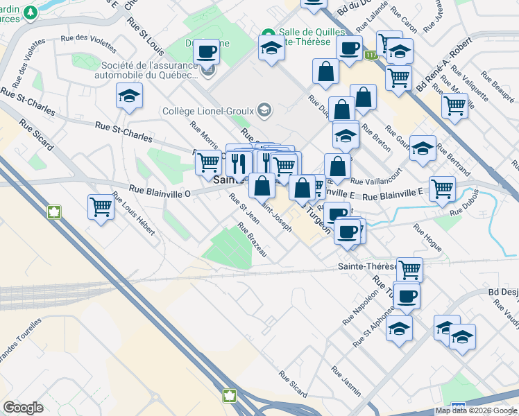Viewport: 519px width, 416px height.
Task: Click the shopping cart marker near Rue Valiquette
Action: point(454,107)
